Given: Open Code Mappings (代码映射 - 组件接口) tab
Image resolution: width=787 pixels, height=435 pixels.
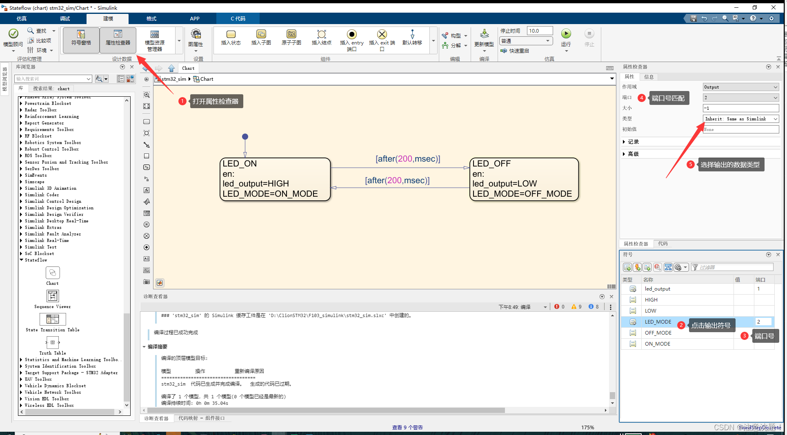Looking at the screenshot, I should pos(202,418).
